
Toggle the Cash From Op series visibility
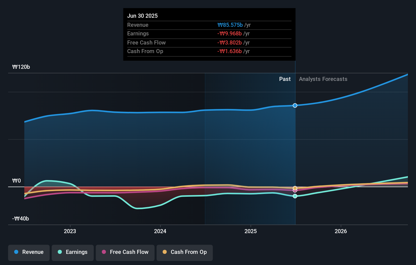pos(184,252)
